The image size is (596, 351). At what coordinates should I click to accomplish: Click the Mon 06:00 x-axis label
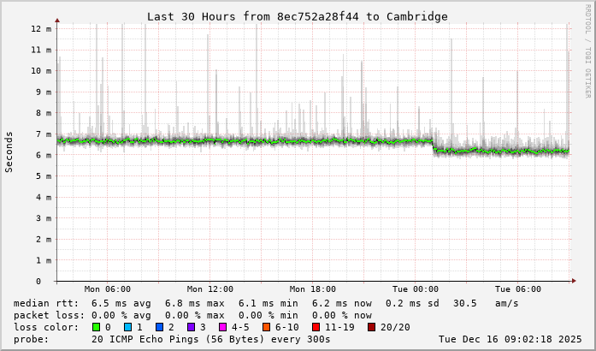click(x=108, y=289)
